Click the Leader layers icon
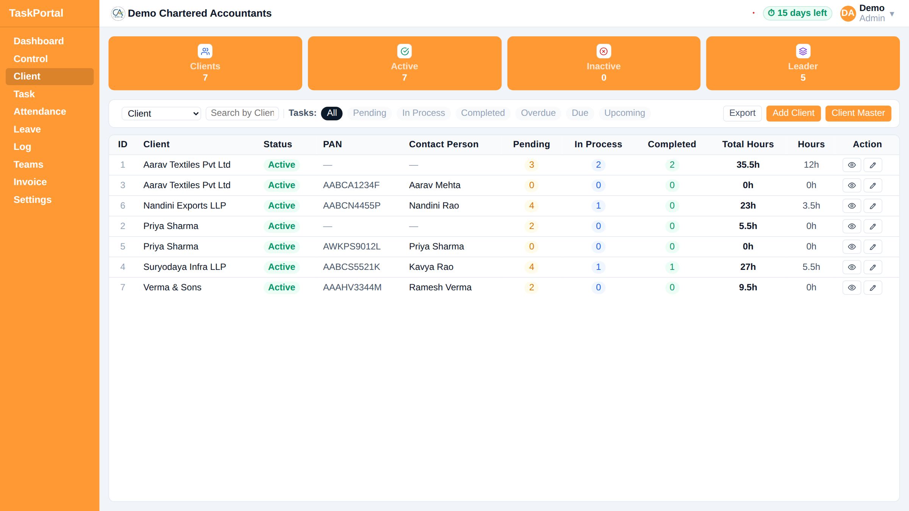 pos(803,51)
